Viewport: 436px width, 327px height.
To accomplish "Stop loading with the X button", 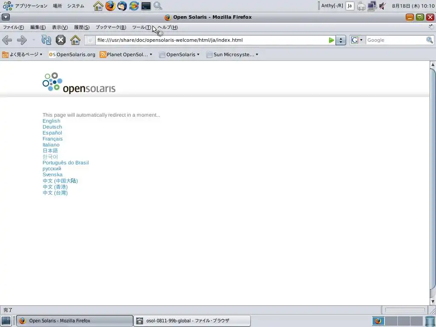I will point(60,40).
